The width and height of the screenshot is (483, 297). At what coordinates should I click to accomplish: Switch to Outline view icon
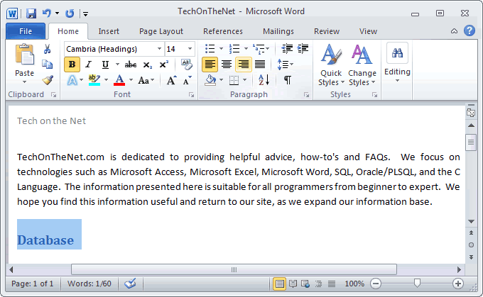tap(318, 284)
